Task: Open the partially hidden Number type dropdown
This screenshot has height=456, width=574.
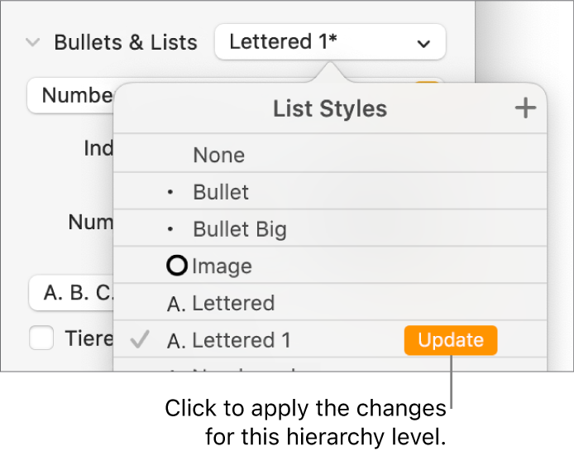Action: (x=70, y=95)
